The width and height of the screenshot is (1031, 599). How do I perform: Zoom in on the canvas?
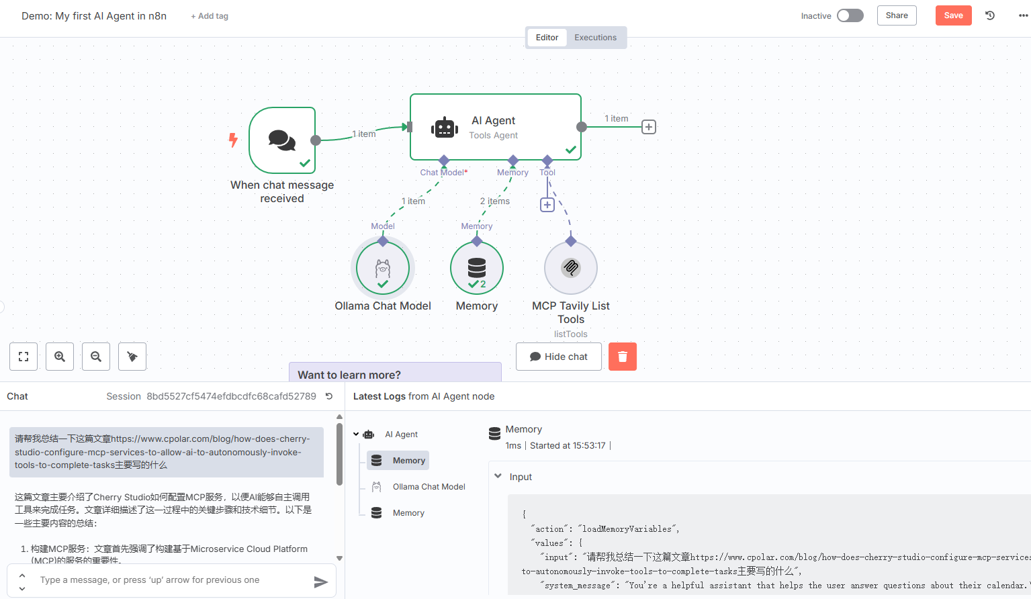[x=60, y=357]
